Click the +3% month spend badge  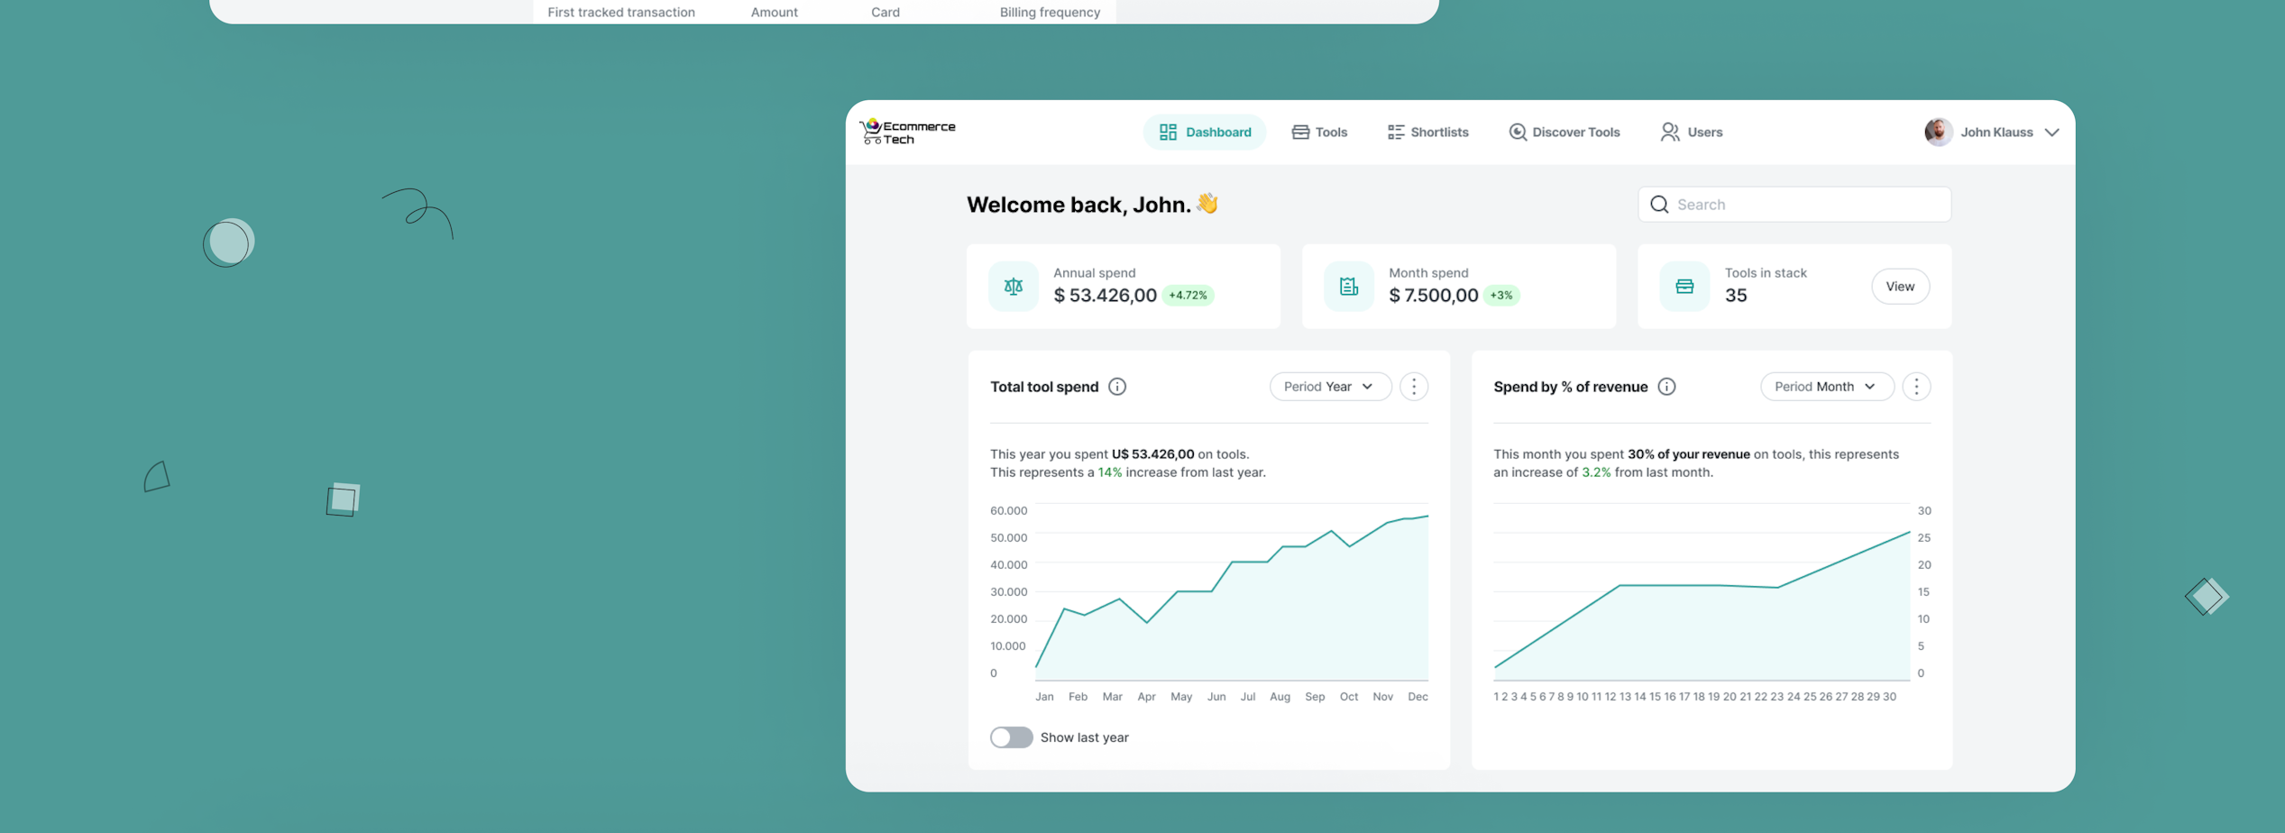click(x=1501, y=296)
